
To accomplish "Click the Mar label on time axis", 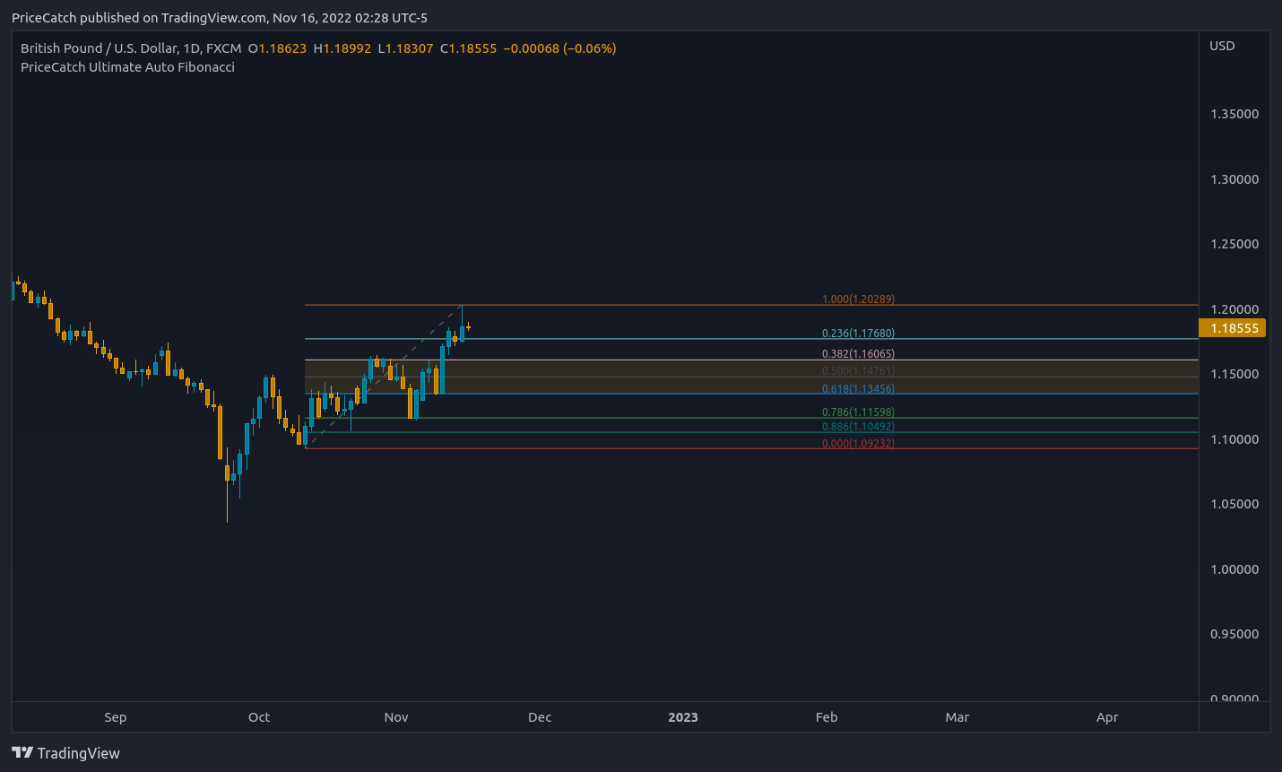I will pos(957,717).
